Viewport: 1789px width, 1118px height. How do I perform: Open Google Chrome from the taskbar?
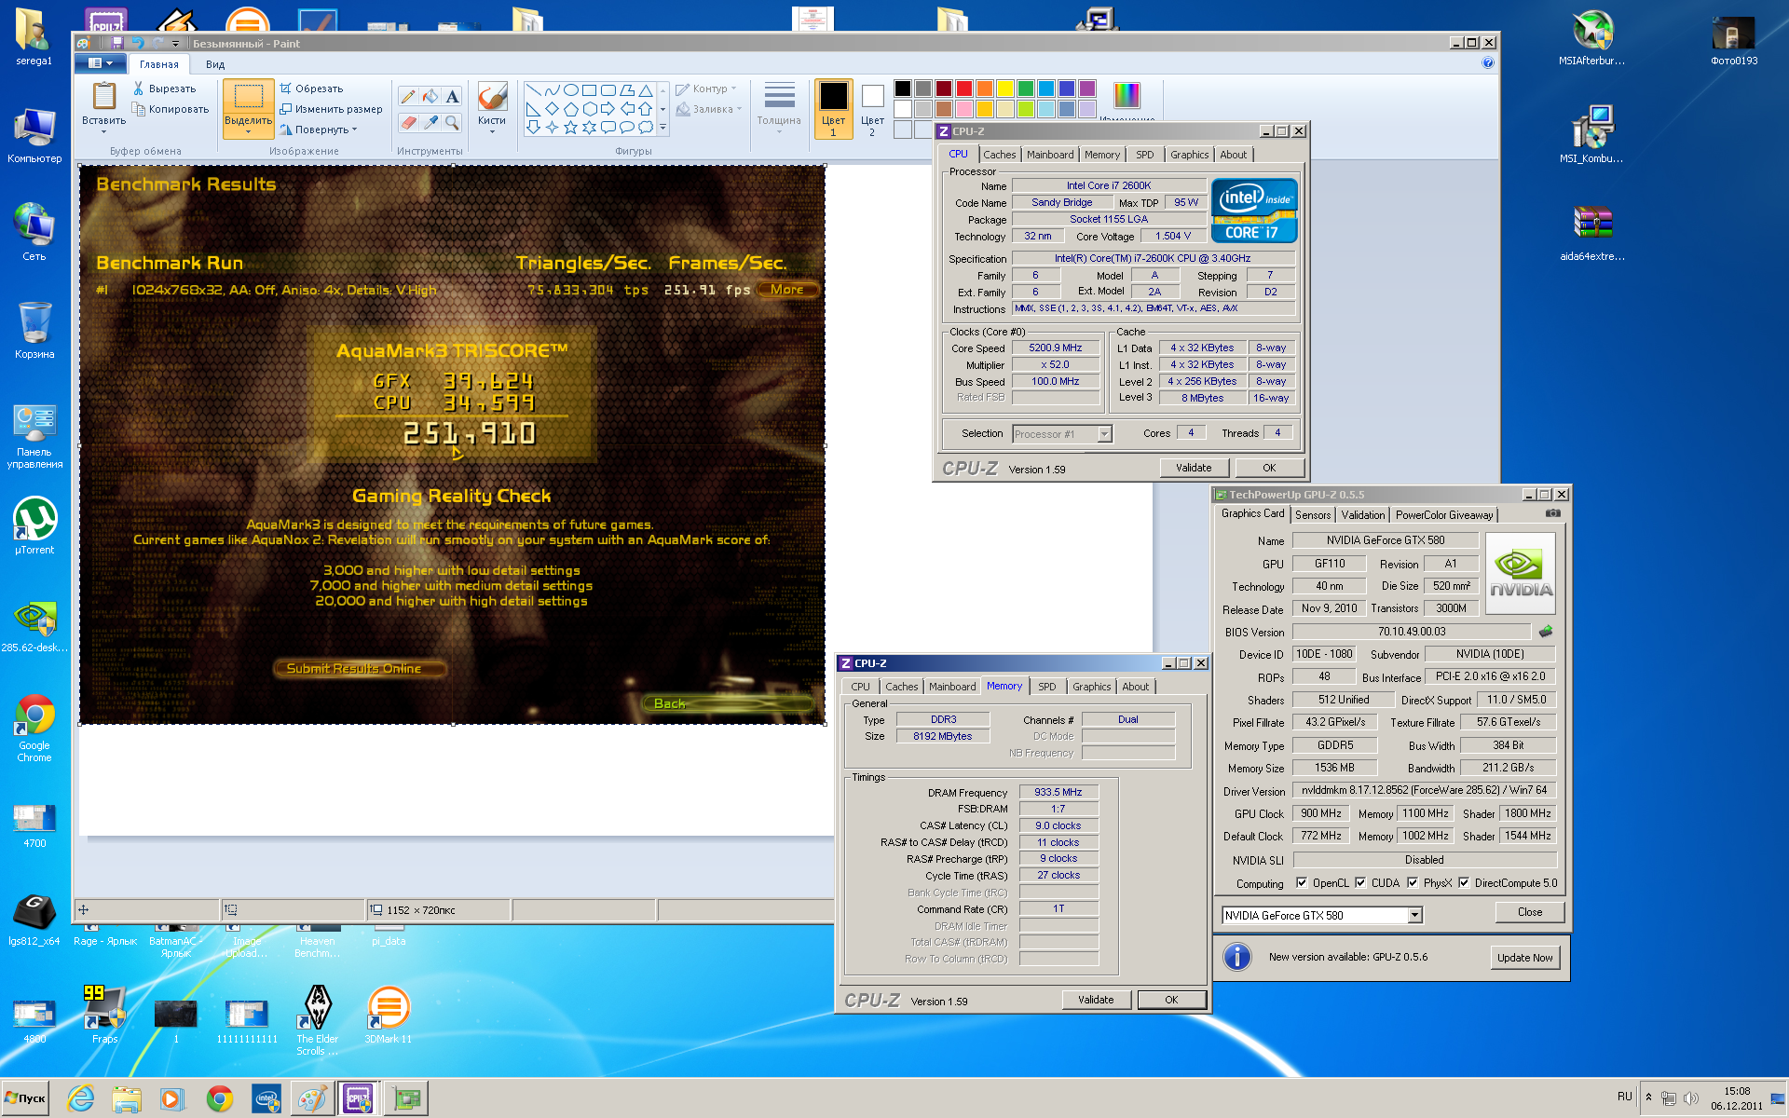click(x=220, y=1099)
